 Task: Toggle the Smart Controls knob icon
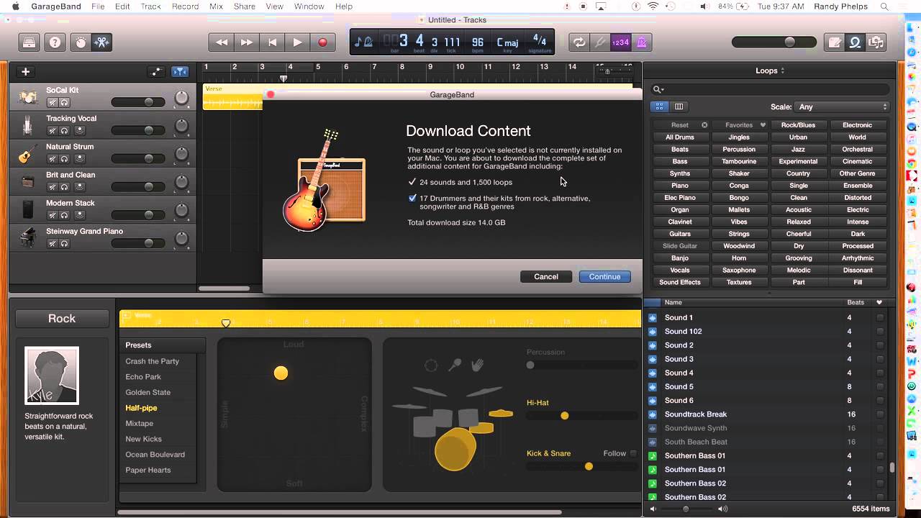click(x=81, y=42)
